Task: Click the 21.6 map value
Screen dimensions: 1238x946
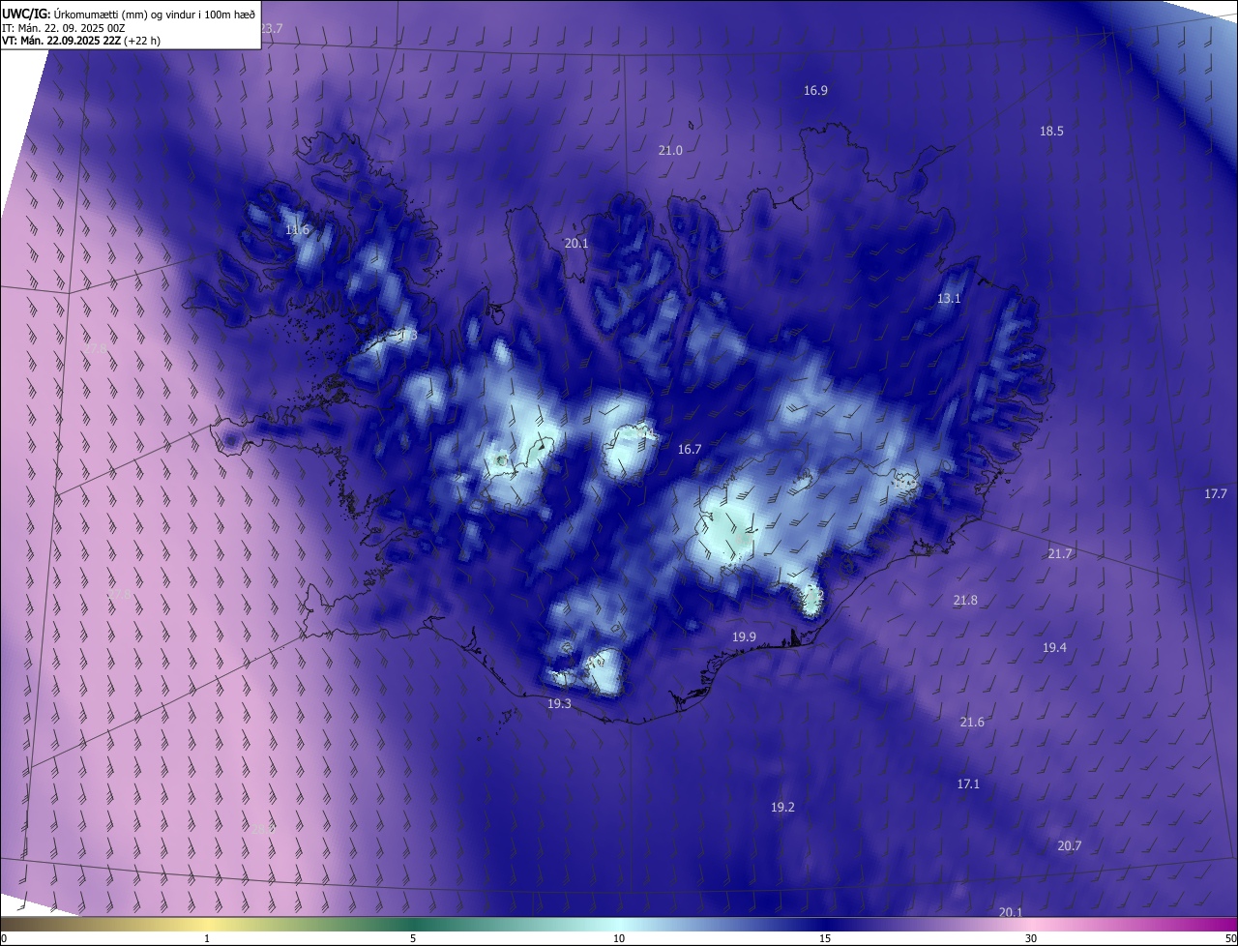Action: 972,722
